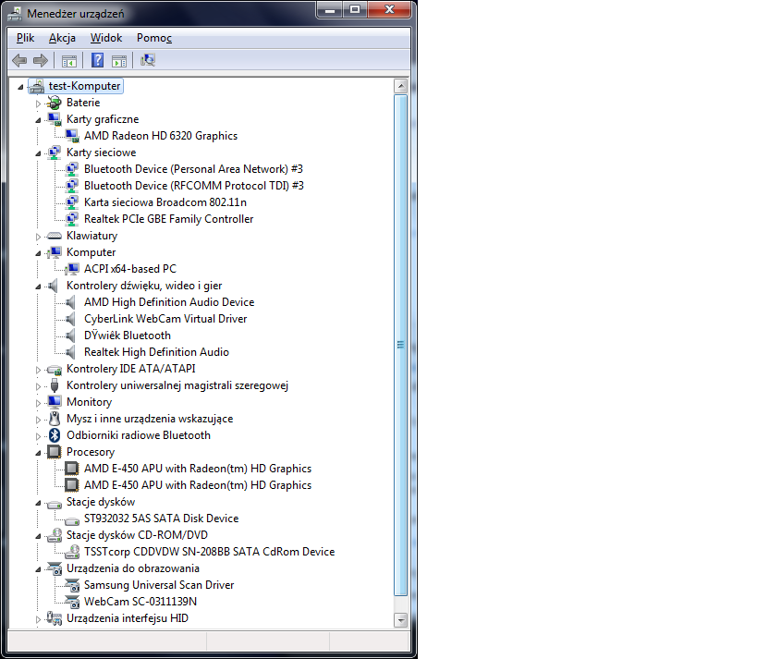Screen dimensions: 757x659
Task: Select the DŸwiêk Bluetooth device
Action: pos(127,336)
